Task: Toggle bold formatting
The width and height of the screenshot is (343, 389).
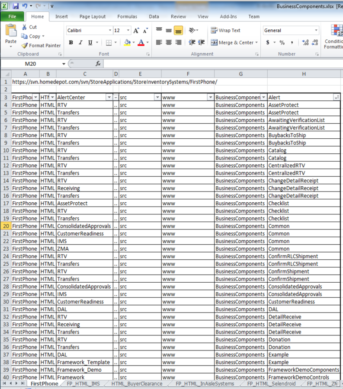Action: (71, 42)
